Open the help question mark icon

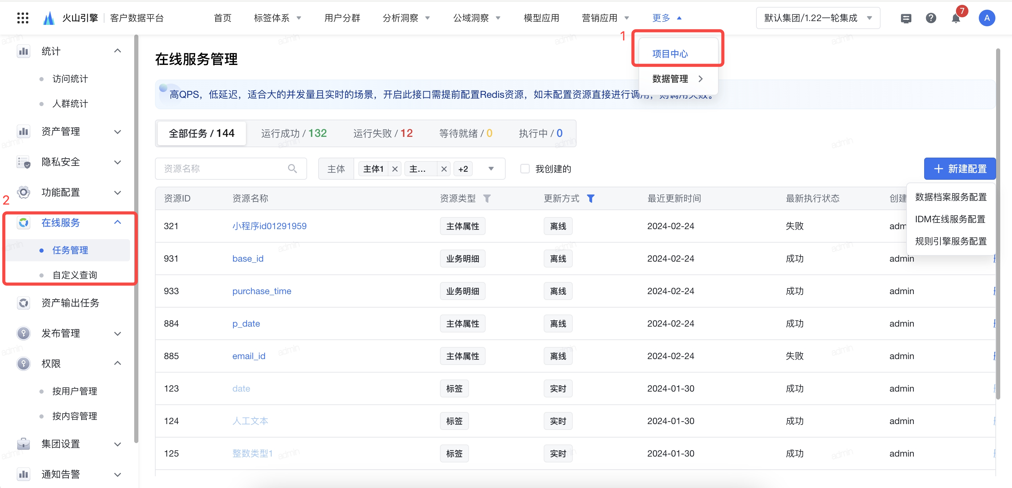pos(931,18)
